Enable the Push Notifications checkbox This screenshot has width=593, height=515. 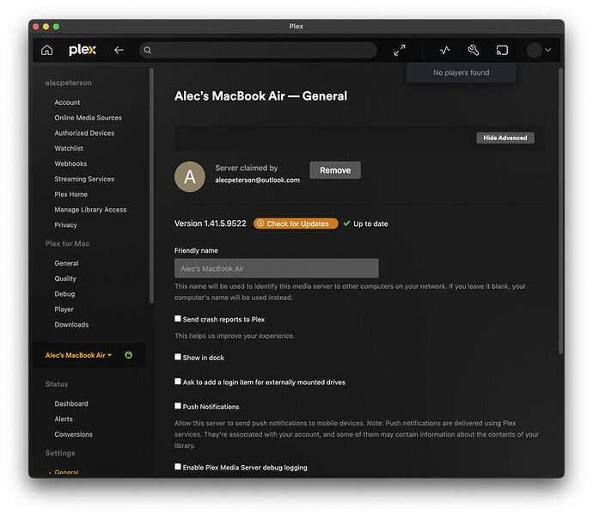coord(178,406)
